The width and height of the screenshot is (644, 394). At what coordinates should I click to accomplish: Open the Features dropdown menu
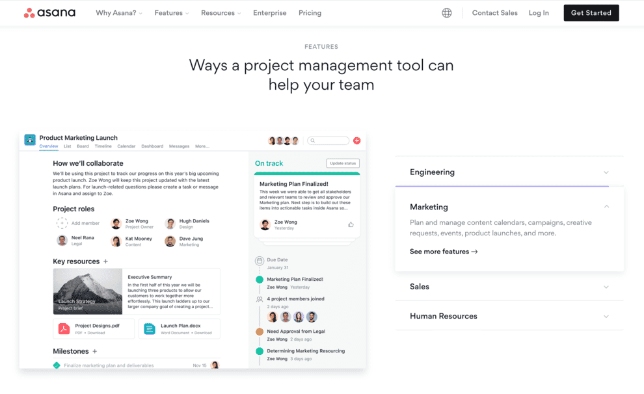[x=172, y=13]
